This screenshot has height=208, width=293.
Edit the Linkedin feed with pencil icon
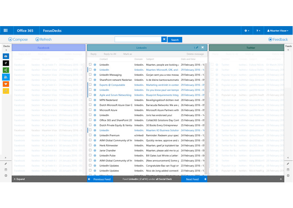197,48
